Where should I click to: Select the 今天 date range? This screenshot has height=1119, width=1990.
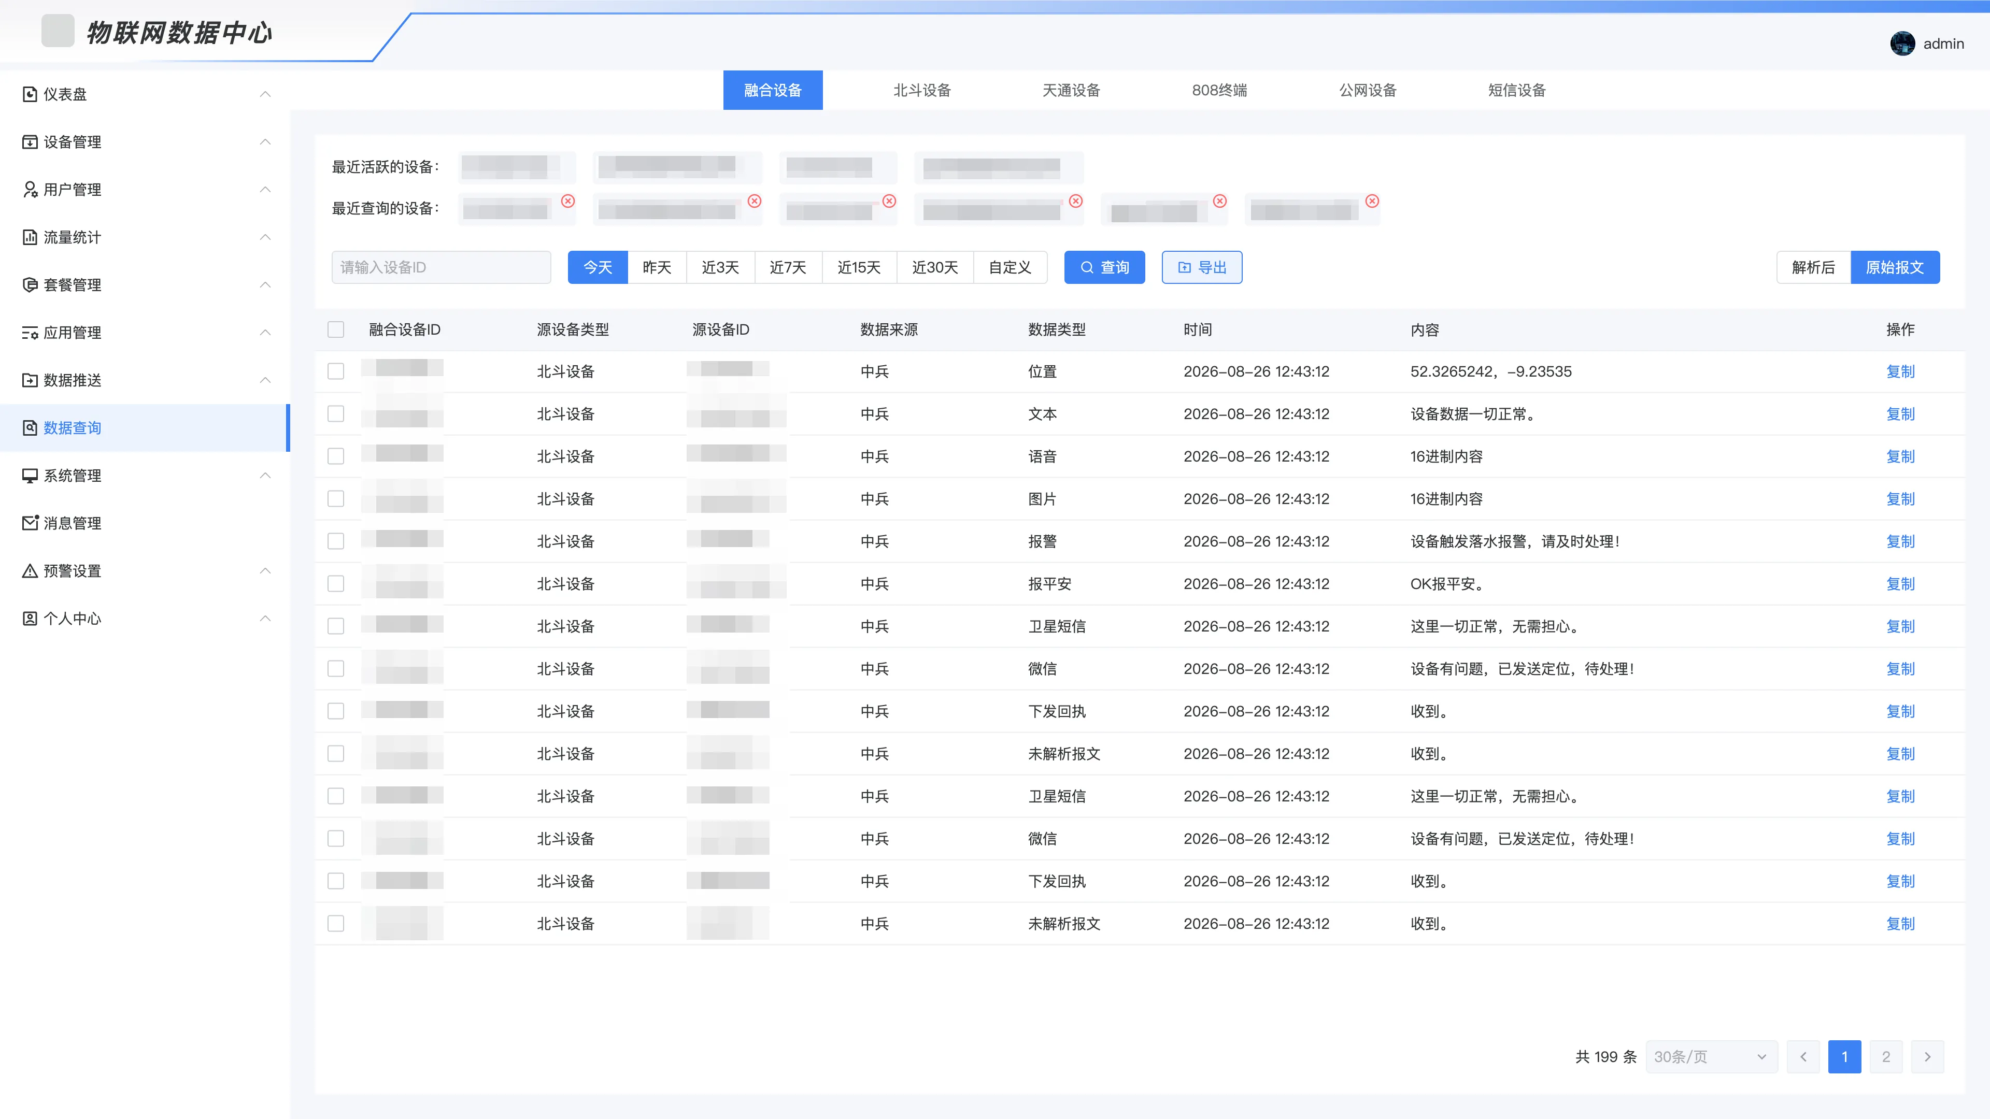click(x=597, y=267)
